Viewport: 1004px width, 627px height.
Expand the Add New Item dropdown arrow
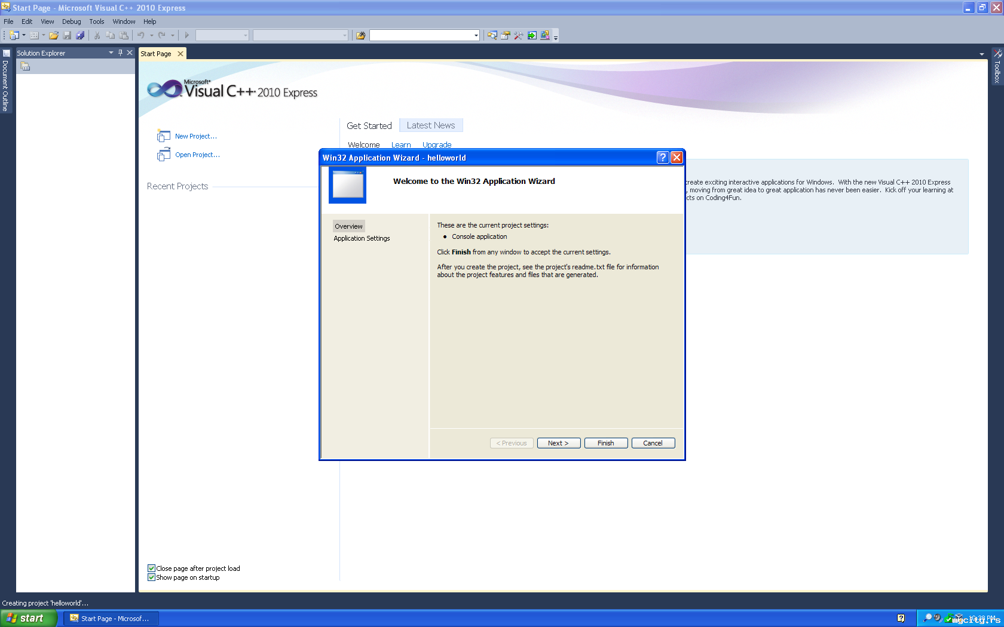pyautogui.click(x=44, y=35)
